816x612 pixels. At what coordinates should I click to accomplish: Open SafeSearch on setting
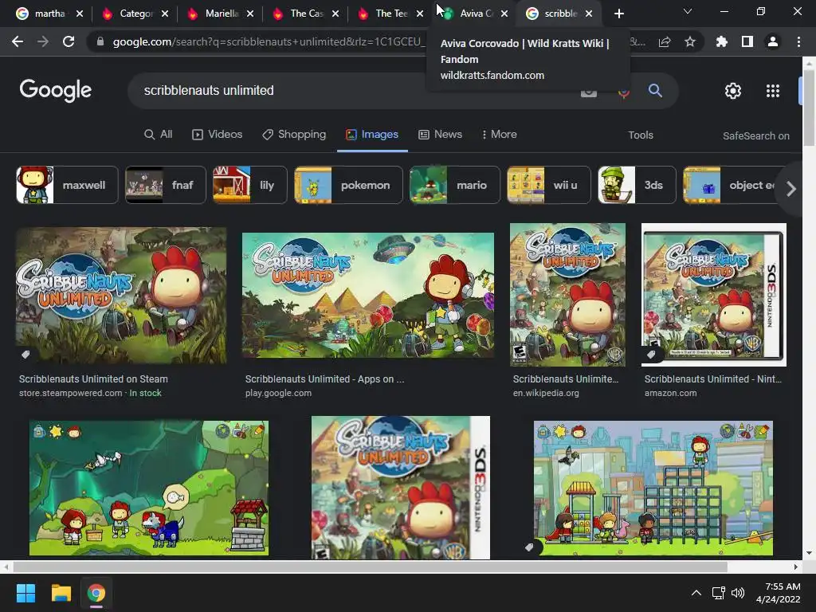(x=755, y=135)
